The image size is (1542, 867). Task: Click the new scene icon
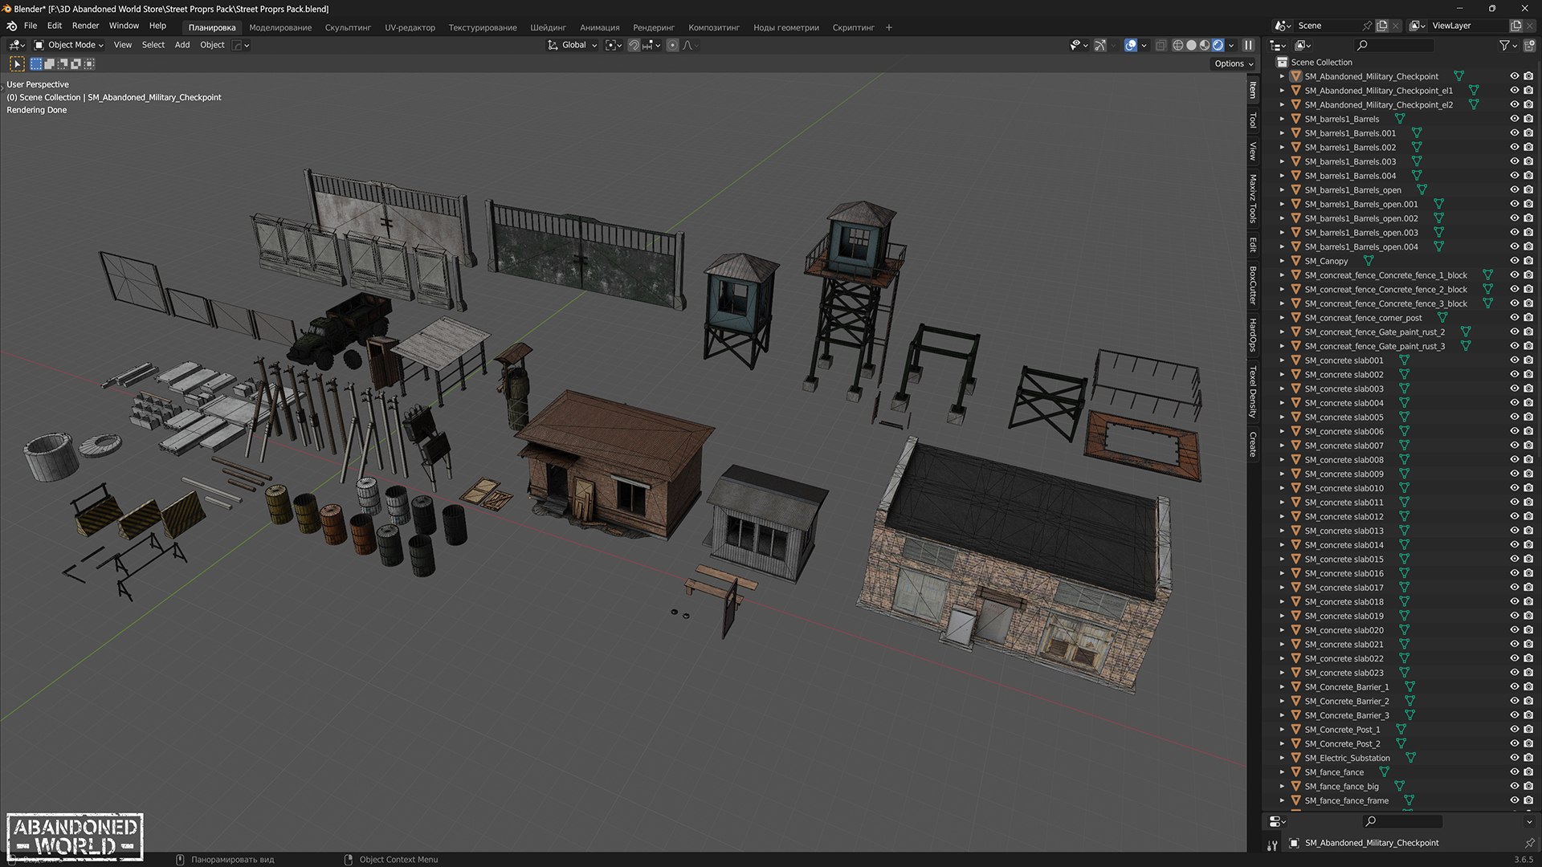pos(1382,26)
